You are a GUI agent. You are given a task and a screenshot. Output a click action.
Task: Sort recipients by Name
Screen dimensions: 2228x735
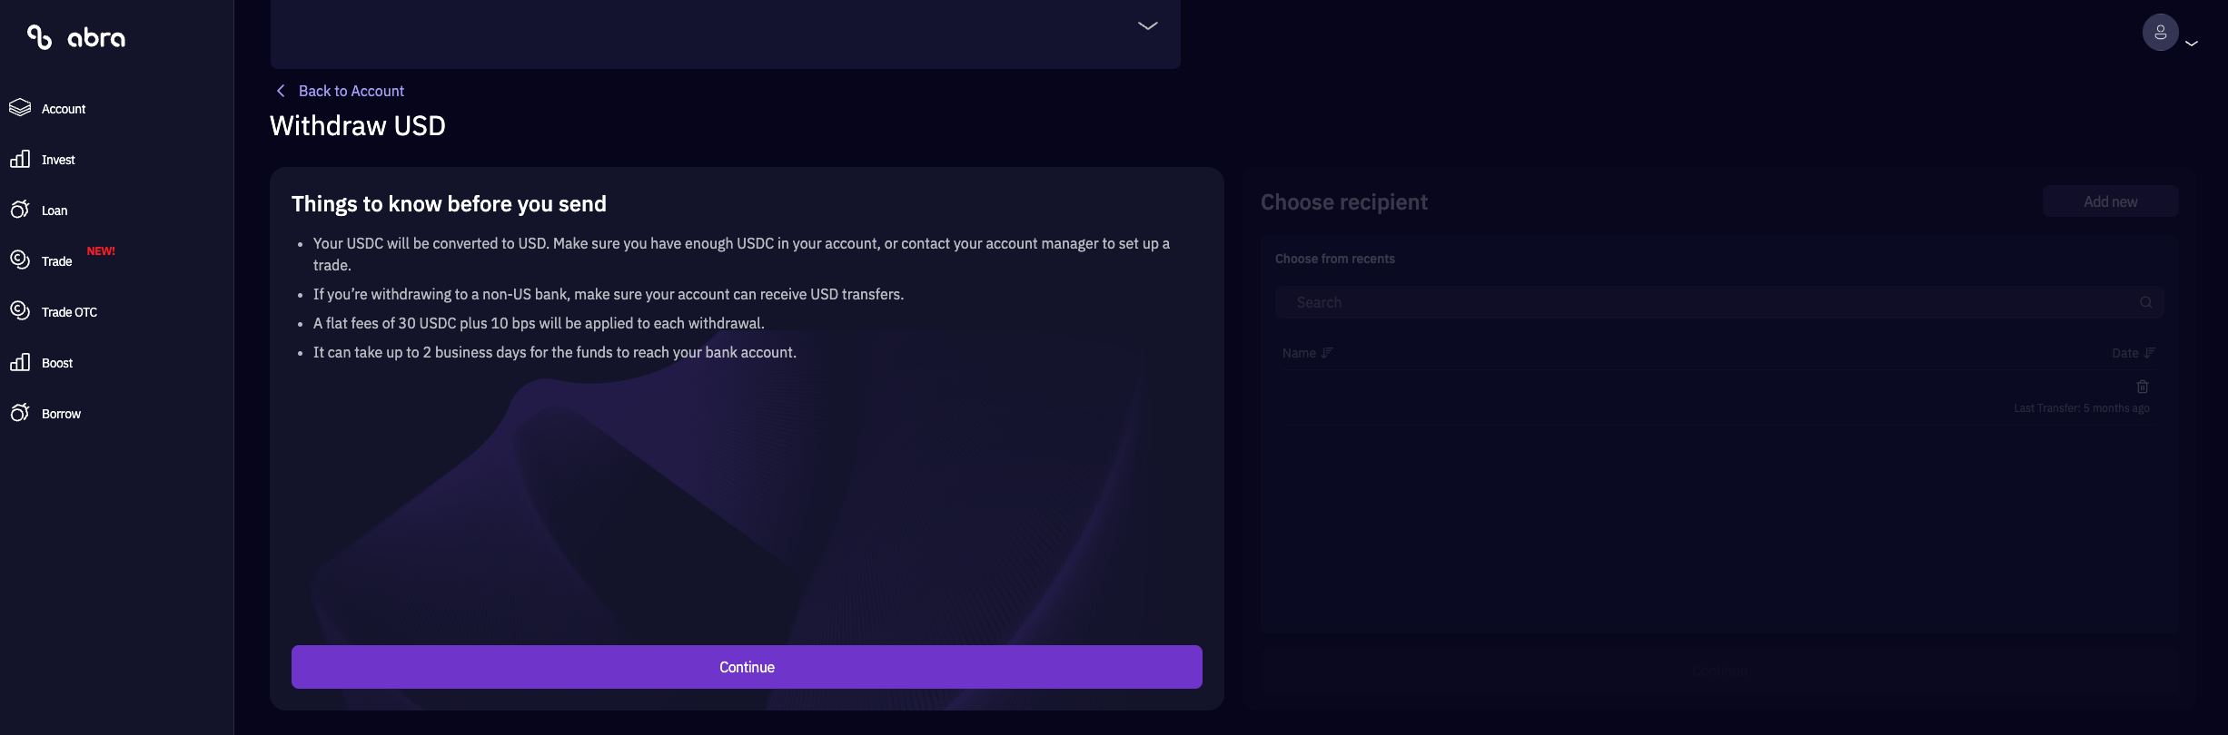1307,353
